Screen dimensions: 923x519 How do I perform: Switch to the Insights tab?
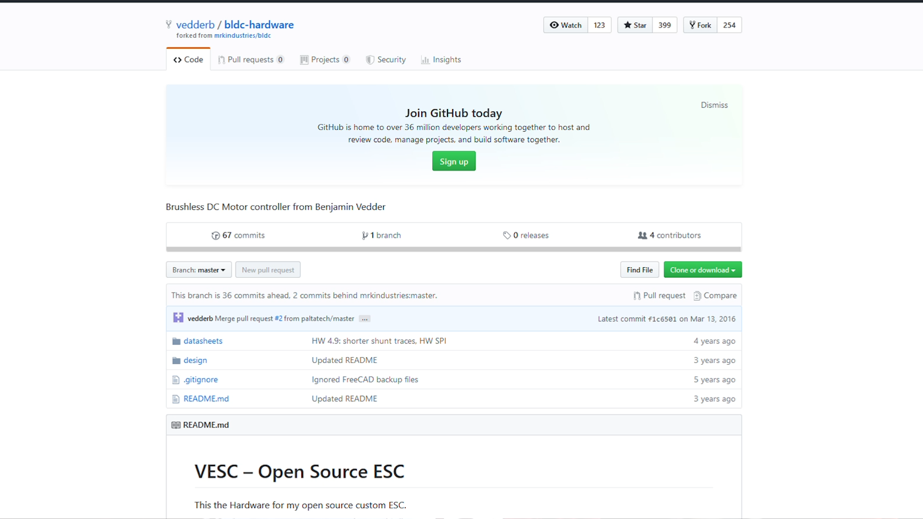click(x=441, y=60)
